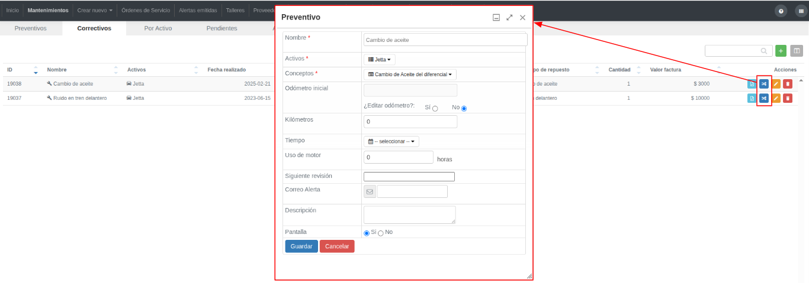The height and width of the screenshot is (283, 809).
Task: Sort by the Nombre column arrows
Action: [115, 70]
